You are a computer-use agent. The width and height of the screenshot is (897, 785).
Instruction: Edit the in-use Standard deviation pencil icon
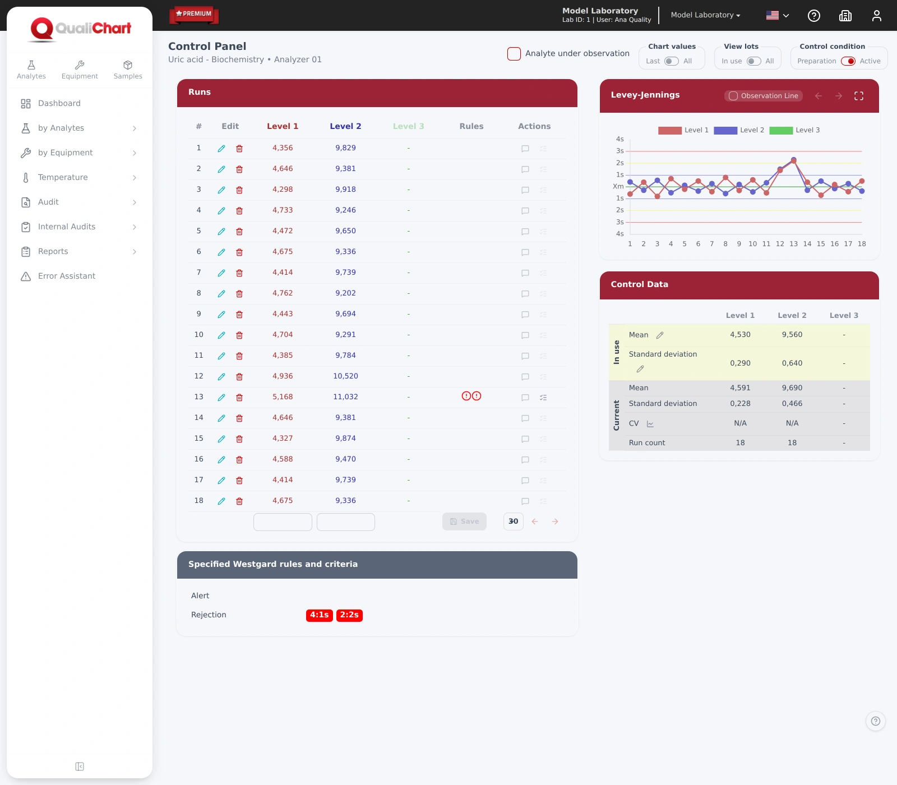[x=640, y=369]
